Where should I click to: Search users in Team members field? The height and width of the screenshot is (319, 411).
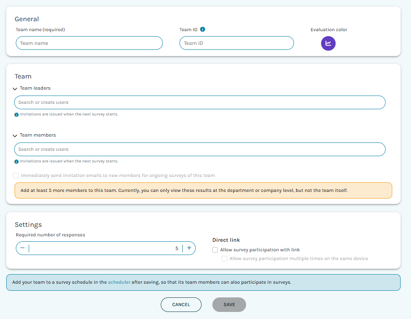click(x=200, y=149)
